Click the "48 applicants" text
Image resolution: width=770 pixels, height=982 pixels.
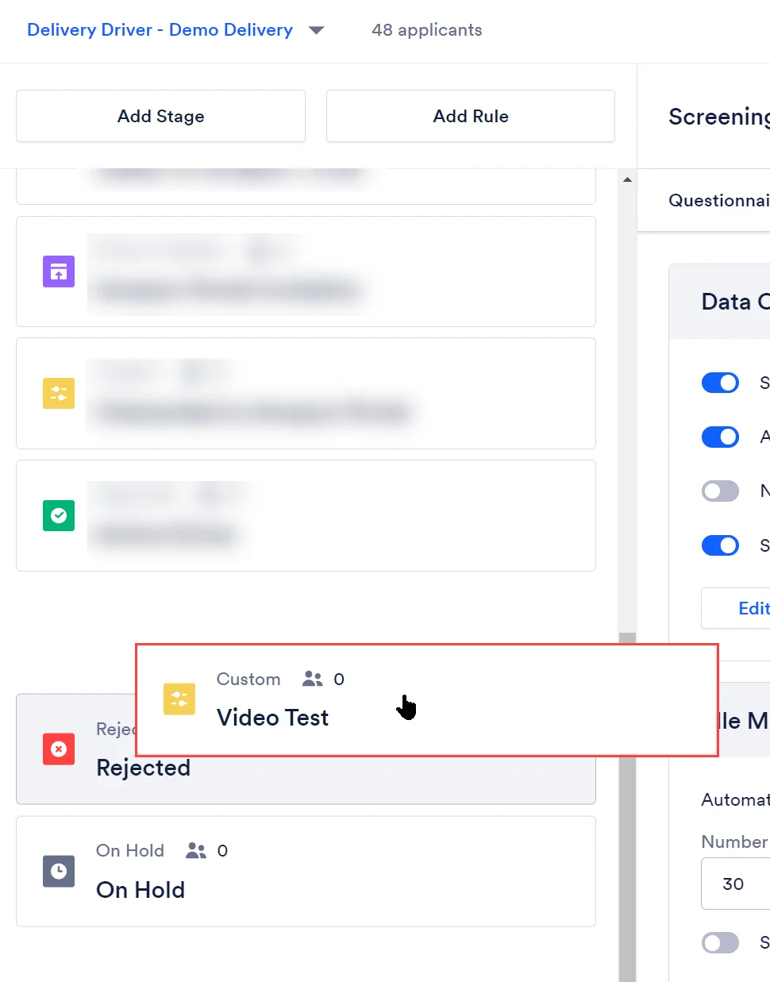click(427, 30)
